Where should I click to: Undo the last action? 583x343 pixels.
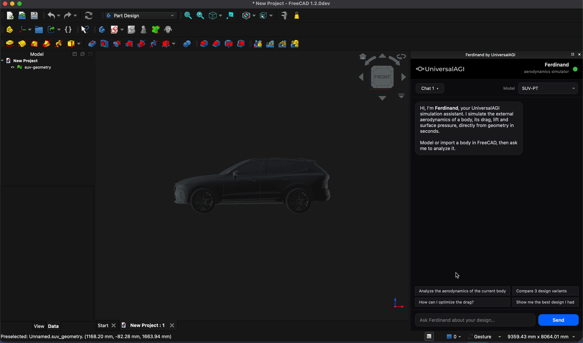pyautogui.click(x=51, y=16)
